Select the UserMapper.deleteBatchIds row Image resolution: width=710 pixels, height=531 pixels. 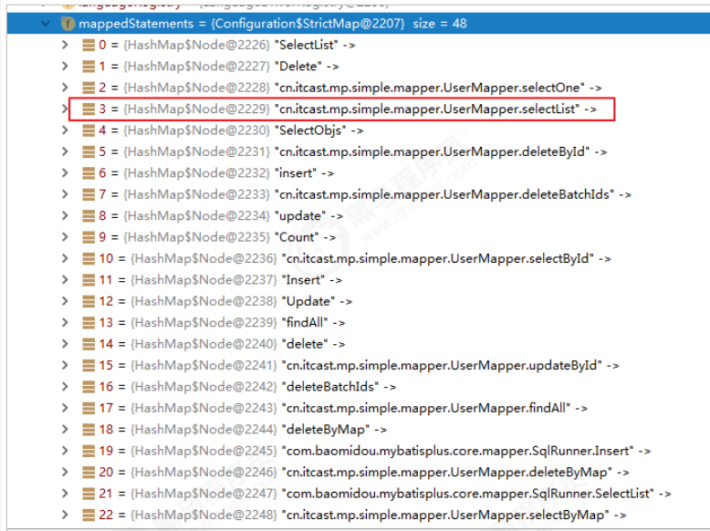pos(358,194)
